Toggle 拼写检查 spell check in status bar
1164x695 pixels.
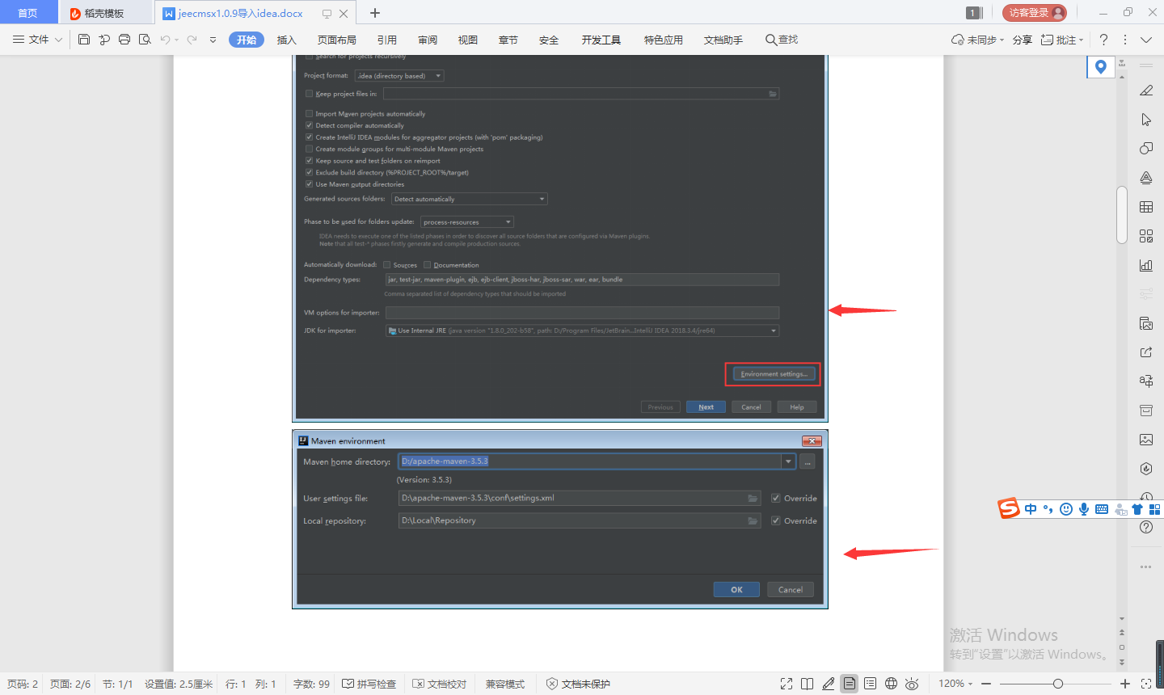(369, 684)
